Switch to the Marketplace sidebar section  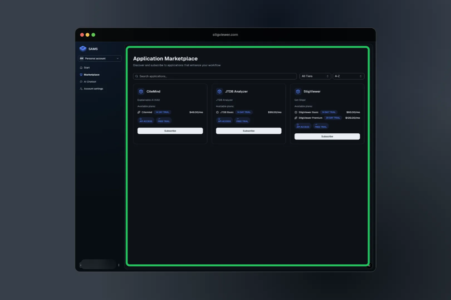click(91, 74)
